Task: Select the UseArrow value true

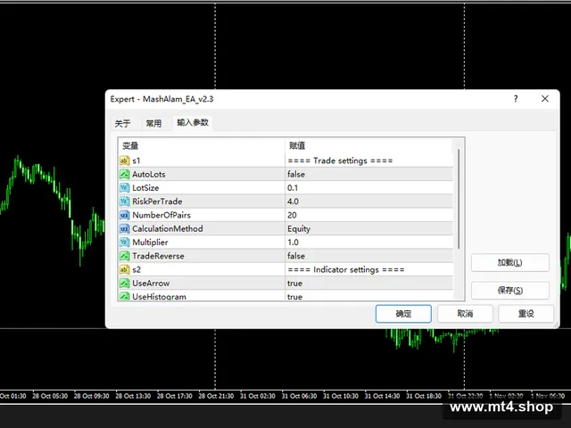Action: tap(294, 284)
